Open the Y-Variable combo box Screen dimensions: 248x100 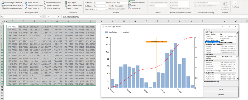coord(185,6)
